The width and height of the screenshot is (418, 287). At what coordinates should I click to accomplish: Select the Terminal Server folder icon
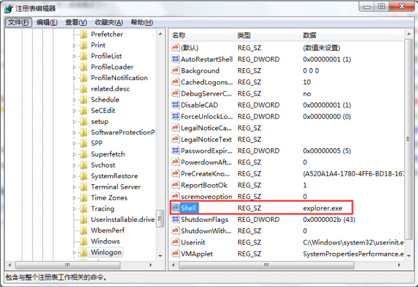tap(83, 187)
